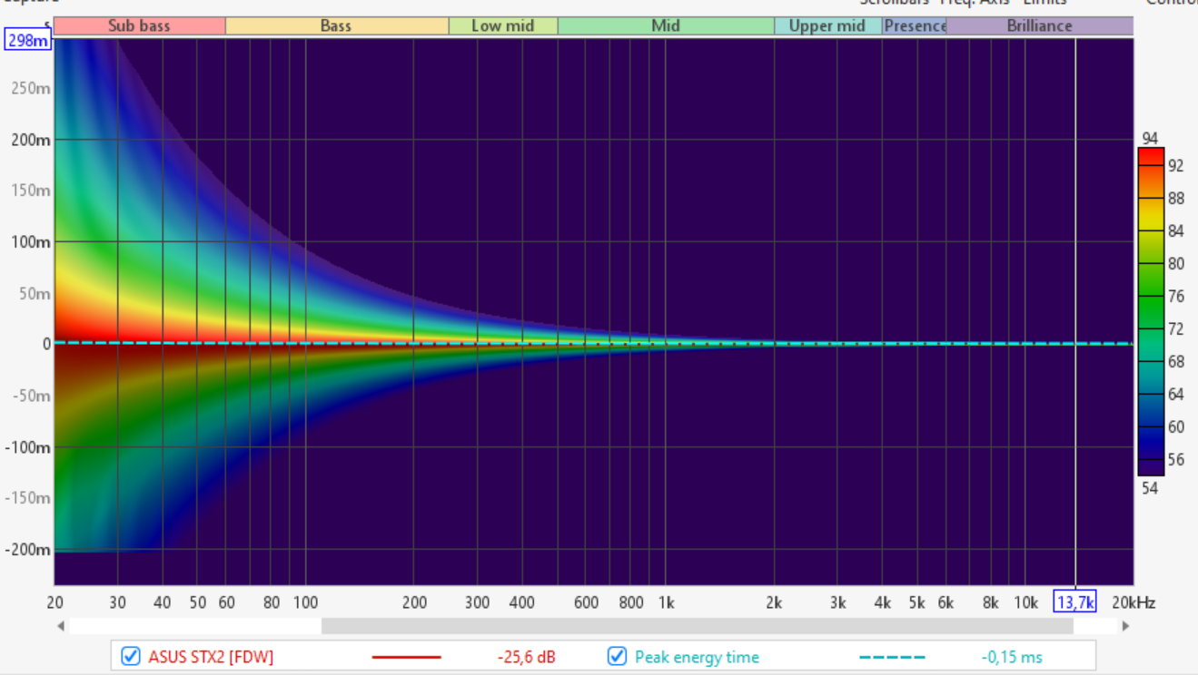The height and width of the screenshot is (675, 1198).
Task: Click the 298m time axis value box
Action: click(x=28, y=40)
